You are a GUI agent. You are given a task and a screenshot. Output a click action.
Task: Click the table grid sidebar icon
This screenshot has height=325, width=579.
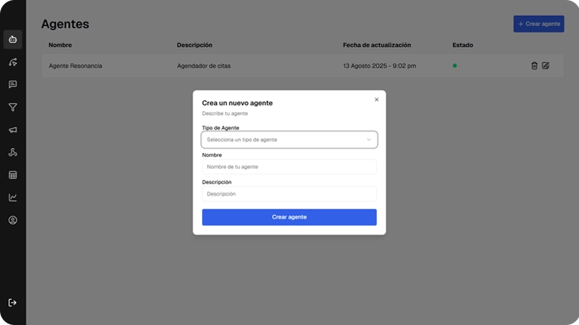(x=12, y=175)
